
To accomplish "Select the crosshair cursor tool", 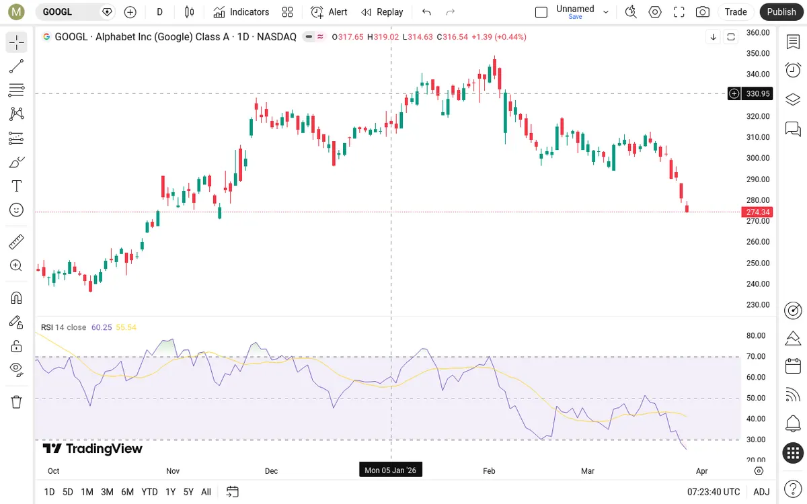I will coord(17,43).
